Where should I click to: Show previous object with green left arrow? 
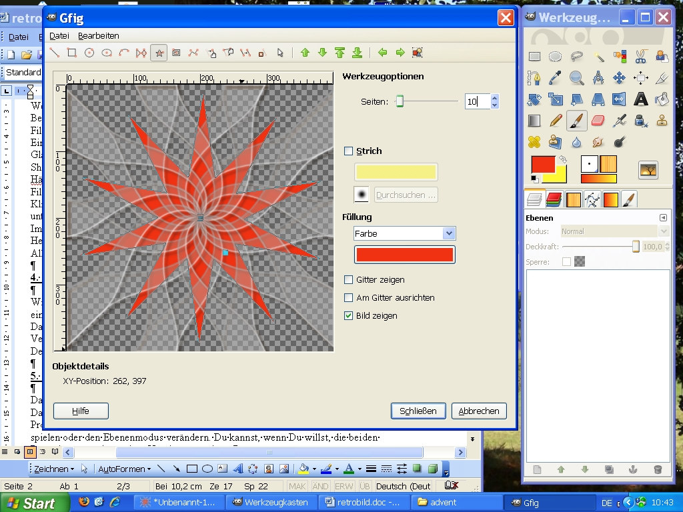click(382, 53)
